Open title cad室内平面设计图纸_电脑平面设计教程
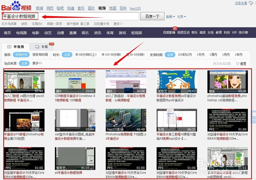The image size is (256, 180). pyautogui.click(x=75, y=137)
